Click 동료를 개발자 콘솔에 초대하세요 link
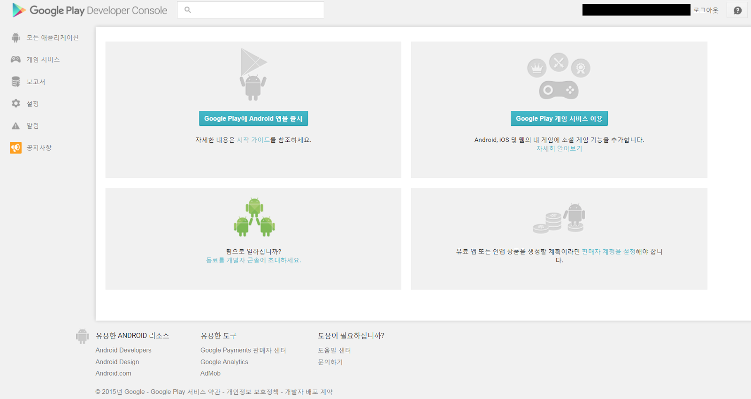The height and width of the screenshot is (399, 751). [253, 260]
